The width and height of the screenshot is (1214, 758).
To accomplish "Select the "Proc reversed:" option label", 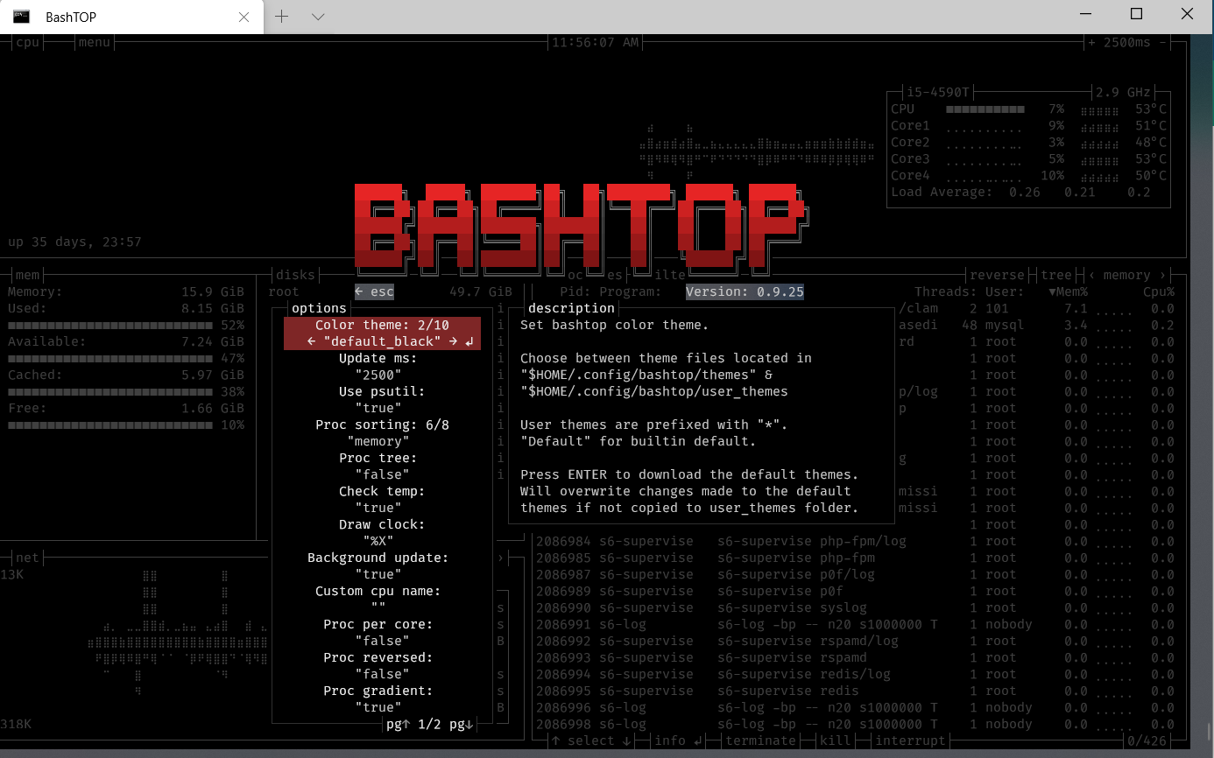I will tap(378, 657).
